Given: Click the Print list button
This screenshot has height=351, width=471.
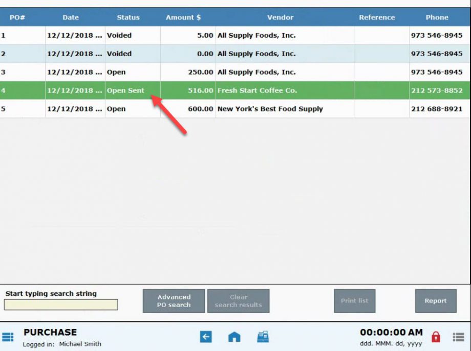Looking at the screenshot, I should [x=355, y=301].
